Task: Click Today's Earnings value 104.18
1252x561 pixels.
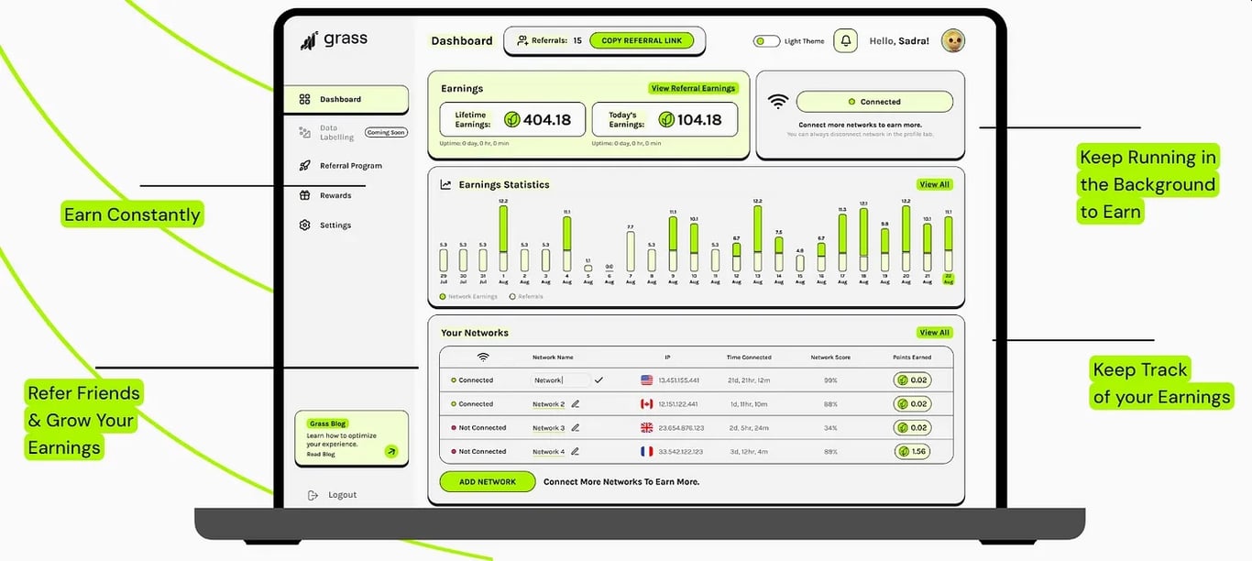Action: pos(699,119)
